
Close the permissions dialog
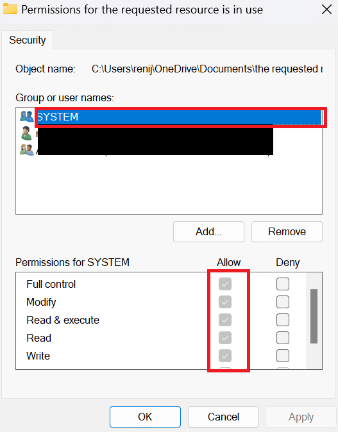(326, 10)
